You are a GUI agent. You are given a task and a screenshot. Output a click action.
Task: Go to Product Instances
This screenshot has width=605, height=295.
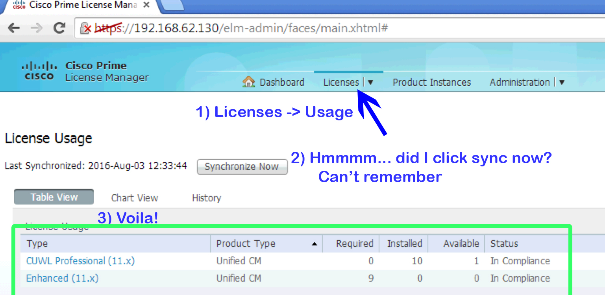(432, 82)
